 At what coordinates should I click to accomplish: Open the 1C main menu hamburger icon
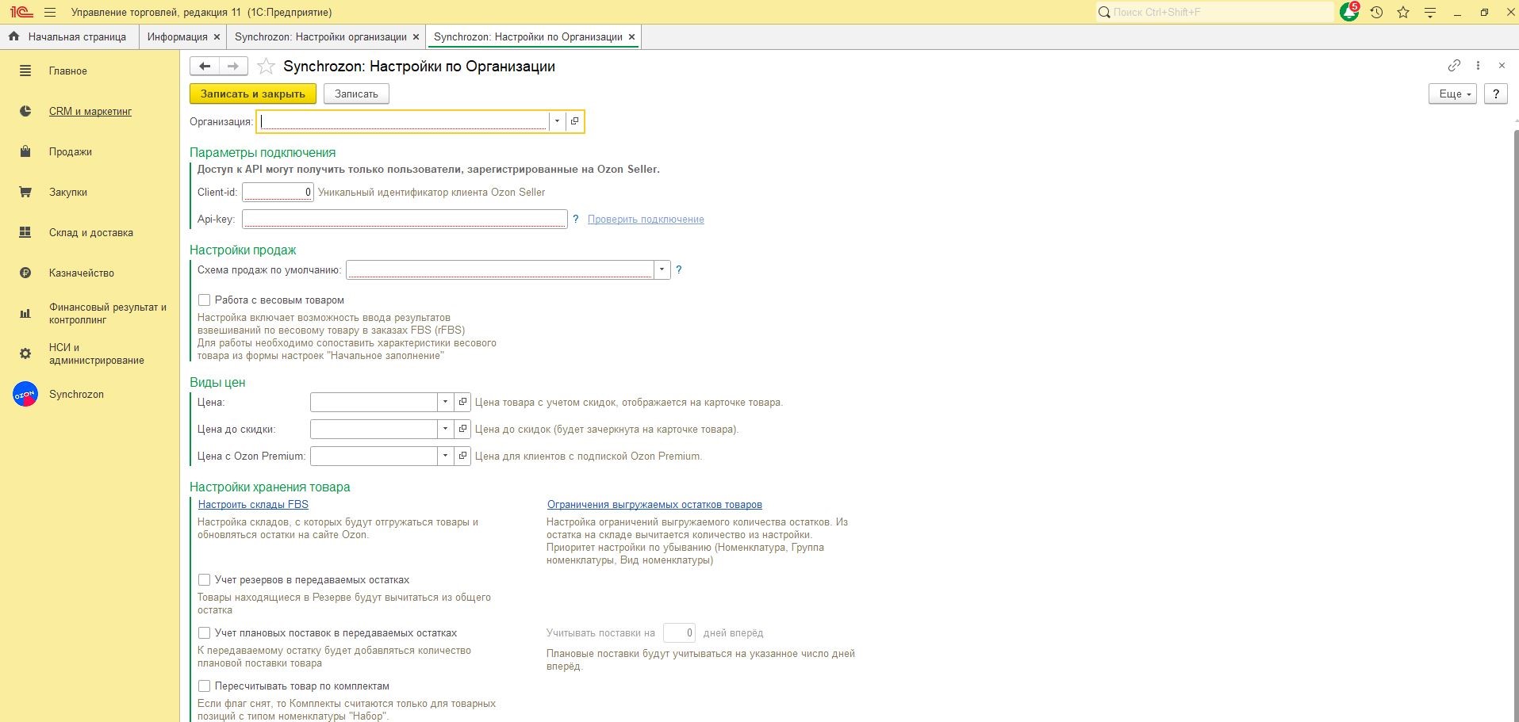(x=50, y=13)
